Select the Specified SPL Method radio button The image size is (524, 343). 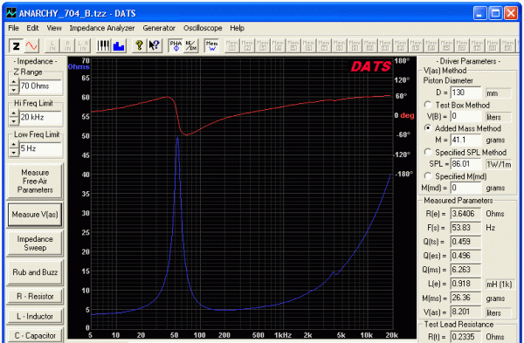tap(428, 152)
